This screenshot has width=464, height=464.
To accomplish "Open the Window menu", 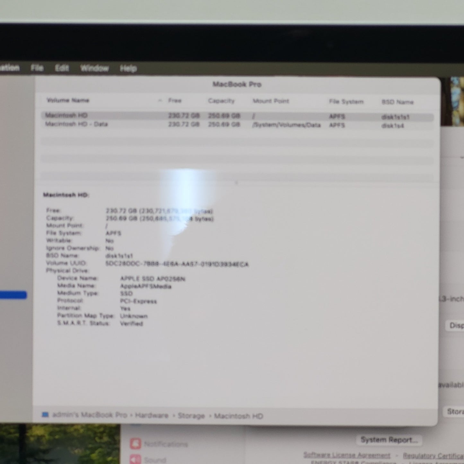I will pos(94,68).
